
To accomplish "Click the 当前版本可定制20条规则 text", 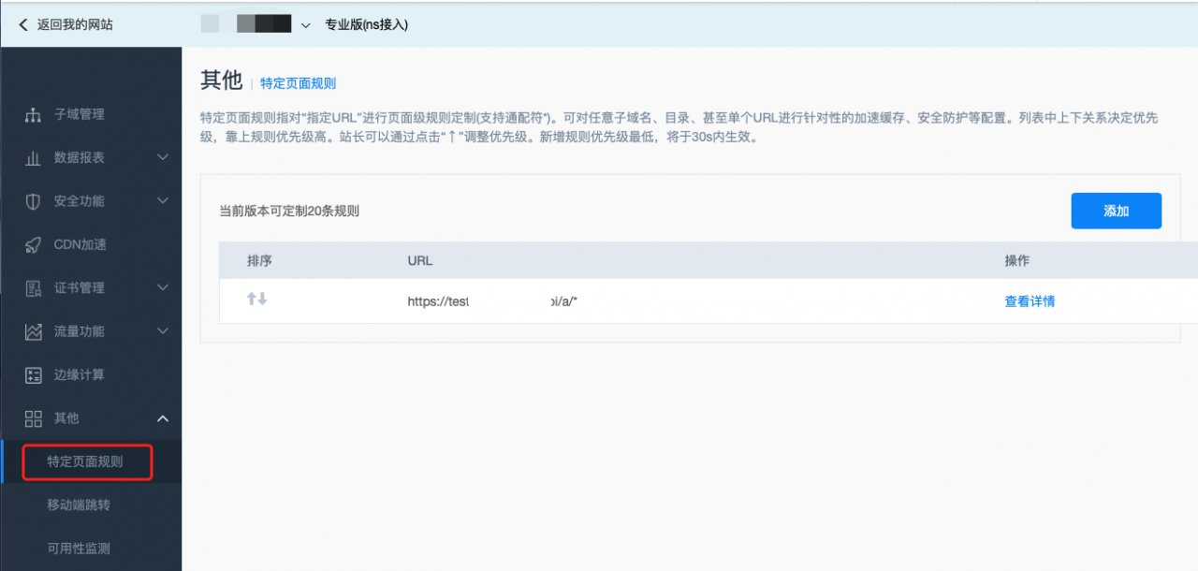I will tap(289, 211).
